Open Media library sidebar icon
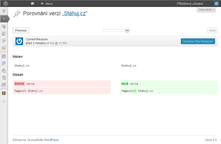The height and width of the screenshot is (144, 221). click(x=4, y=26)
